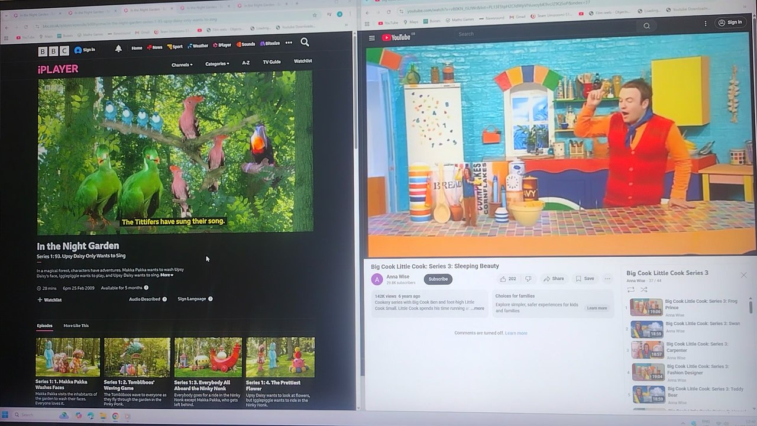Expand the episode description with More
Image resolution: width=757 pixels, height=426 pixels.
click(167, 275)
